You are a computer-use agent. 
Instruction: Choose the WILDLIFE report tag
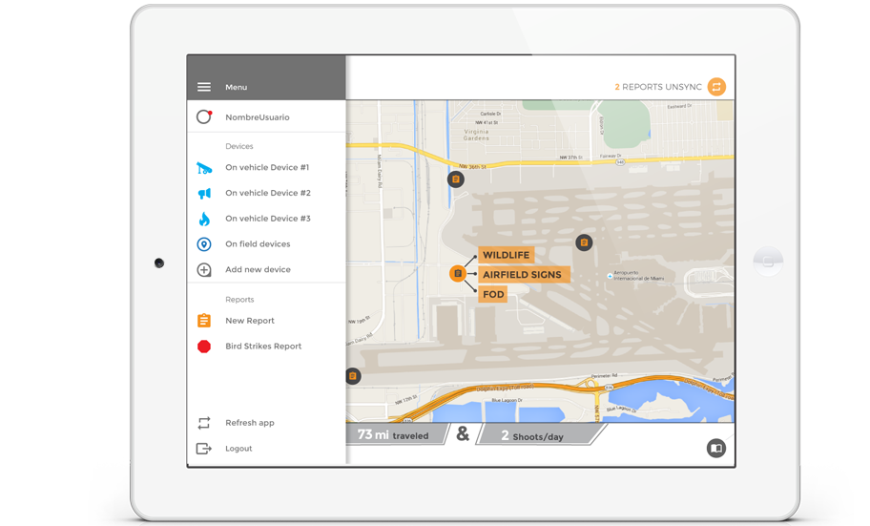click(x=506, y=255)
